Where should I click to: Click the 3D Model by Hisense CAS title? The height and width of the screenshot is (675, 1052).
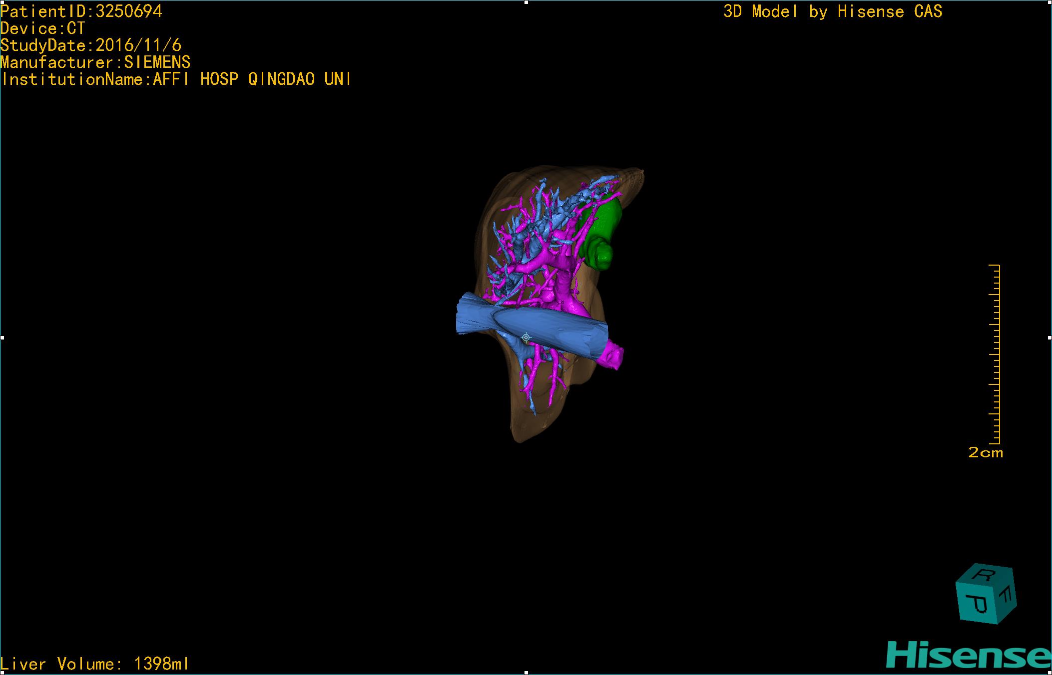(x=833, y=11)
